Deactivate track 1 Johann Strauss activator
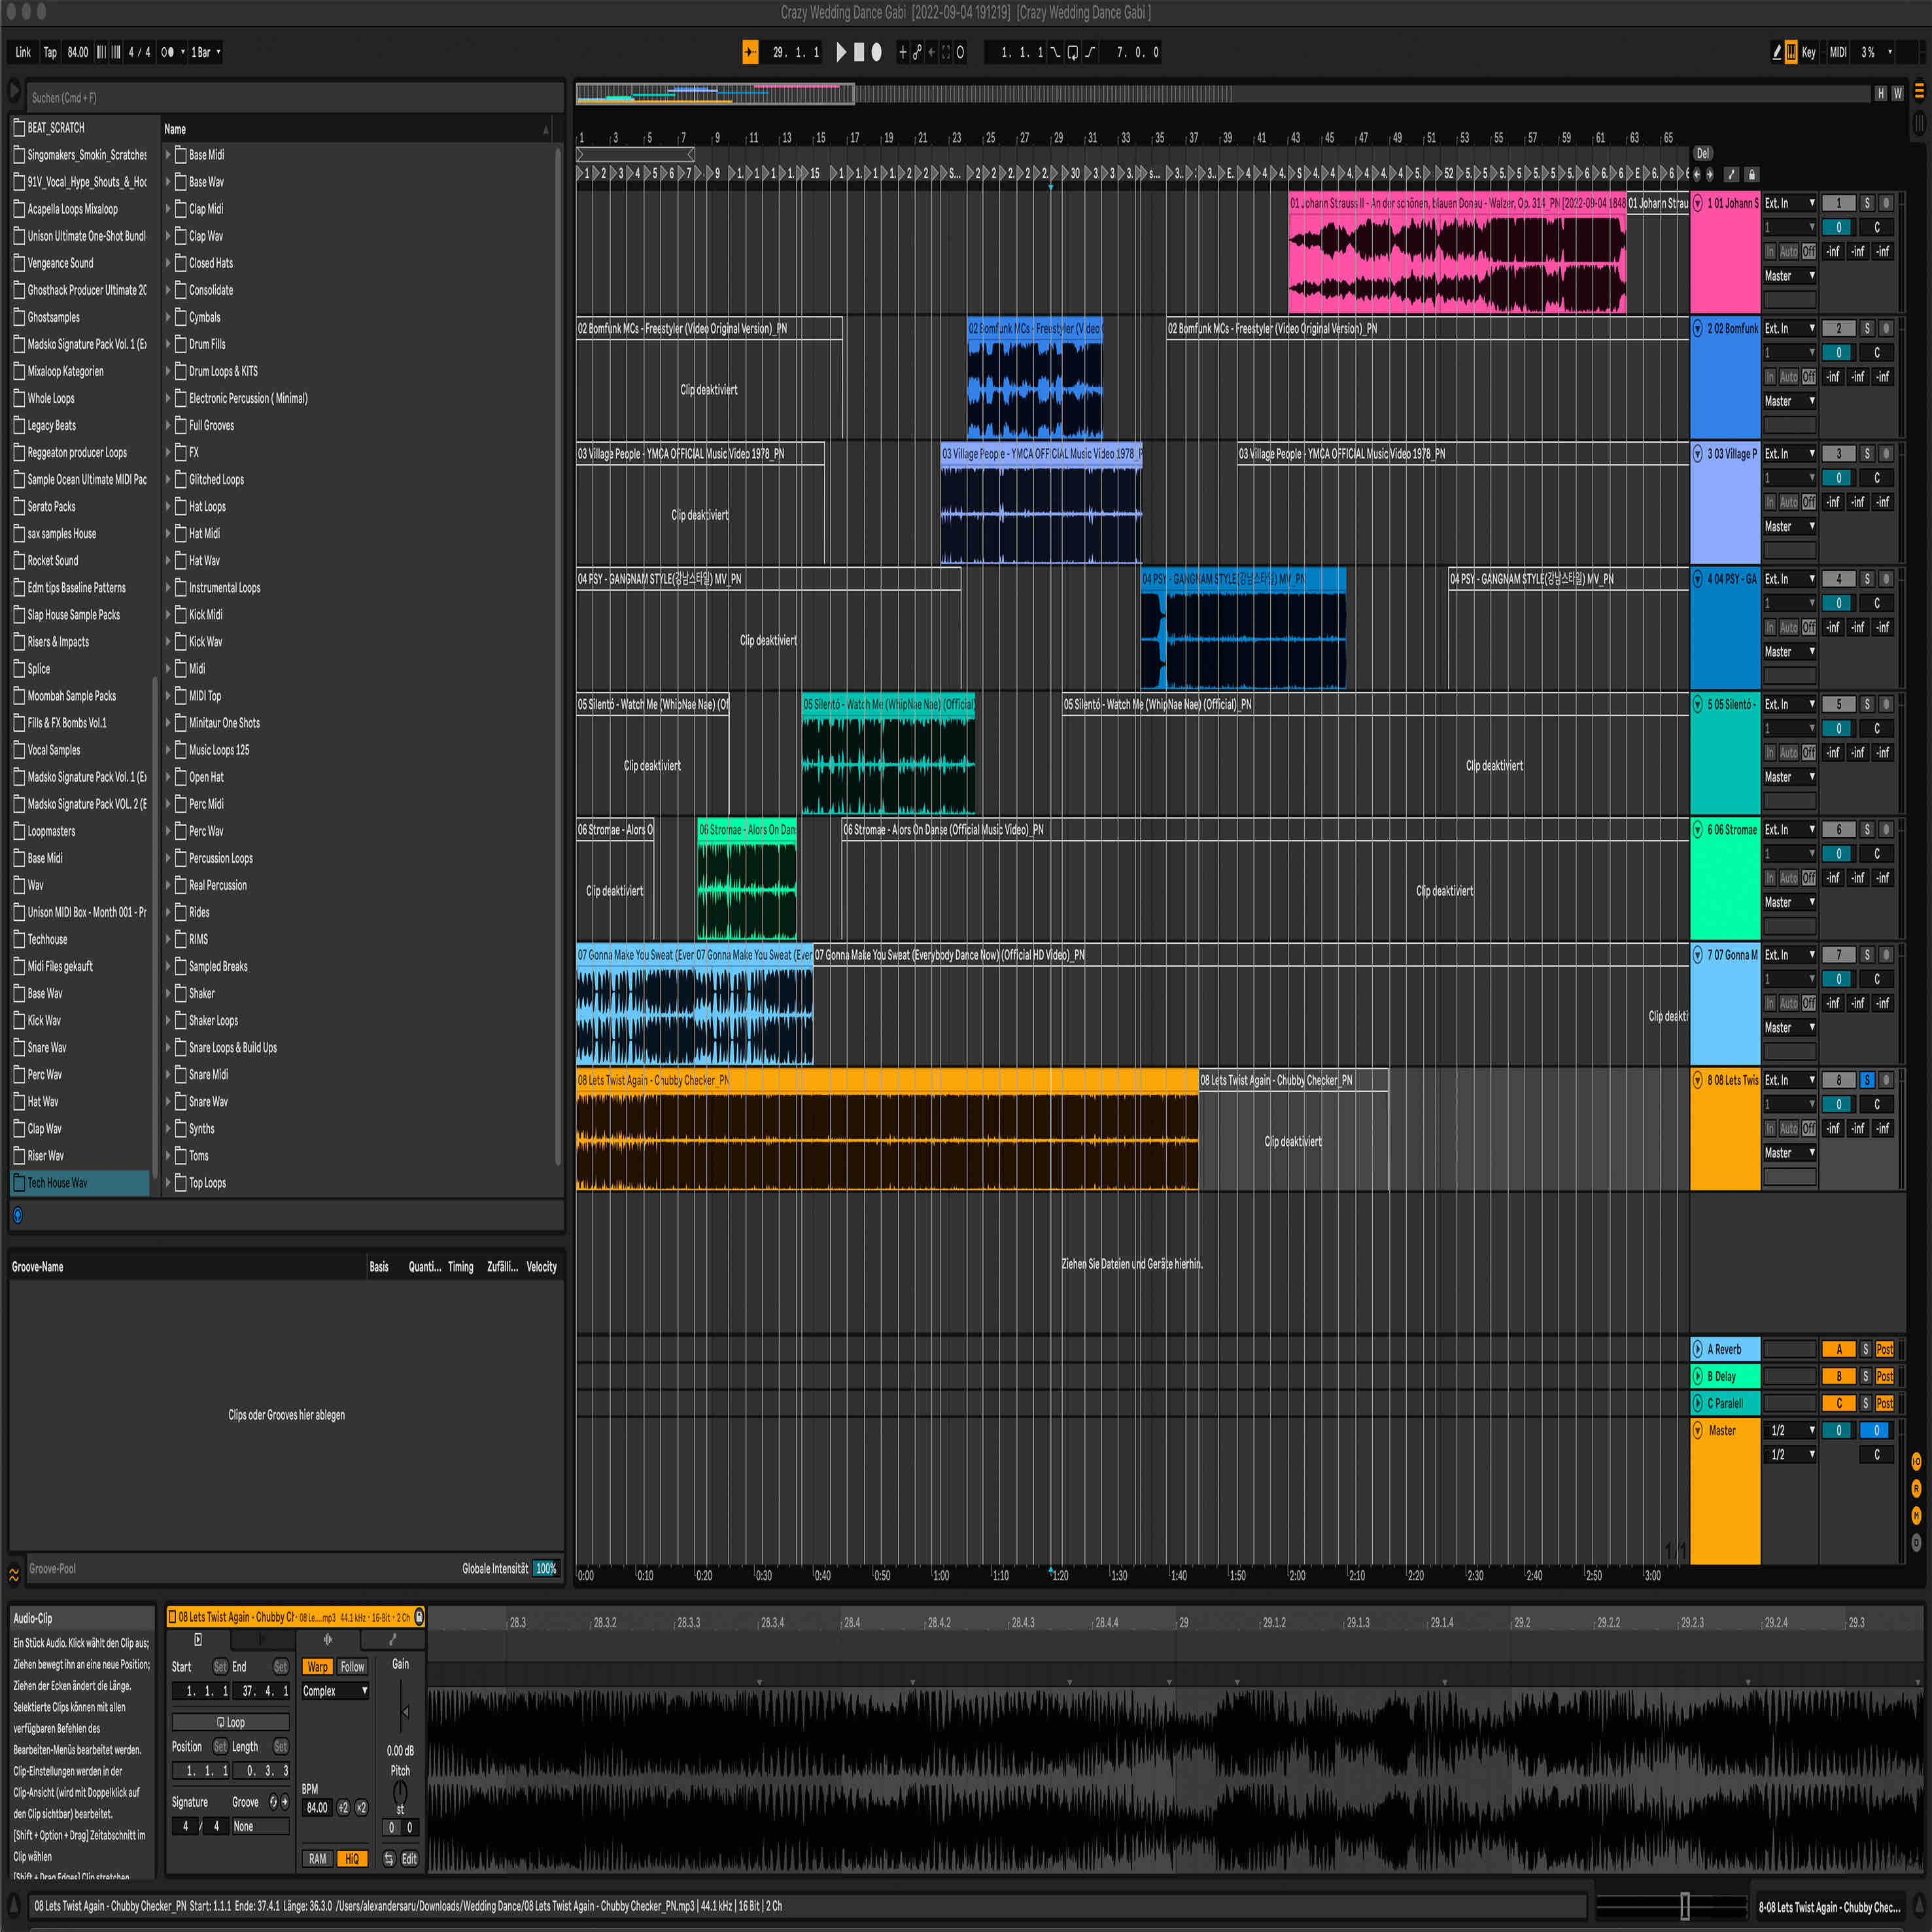This screenshot has height=1932, width=1932. click(1838, 203)
